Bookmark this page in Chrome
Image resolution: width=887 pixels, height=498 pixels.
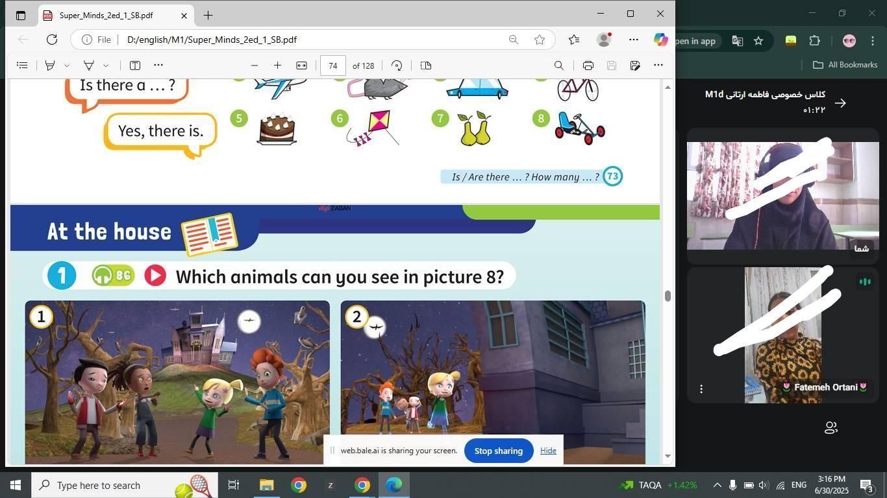click(x=758, y=41)
